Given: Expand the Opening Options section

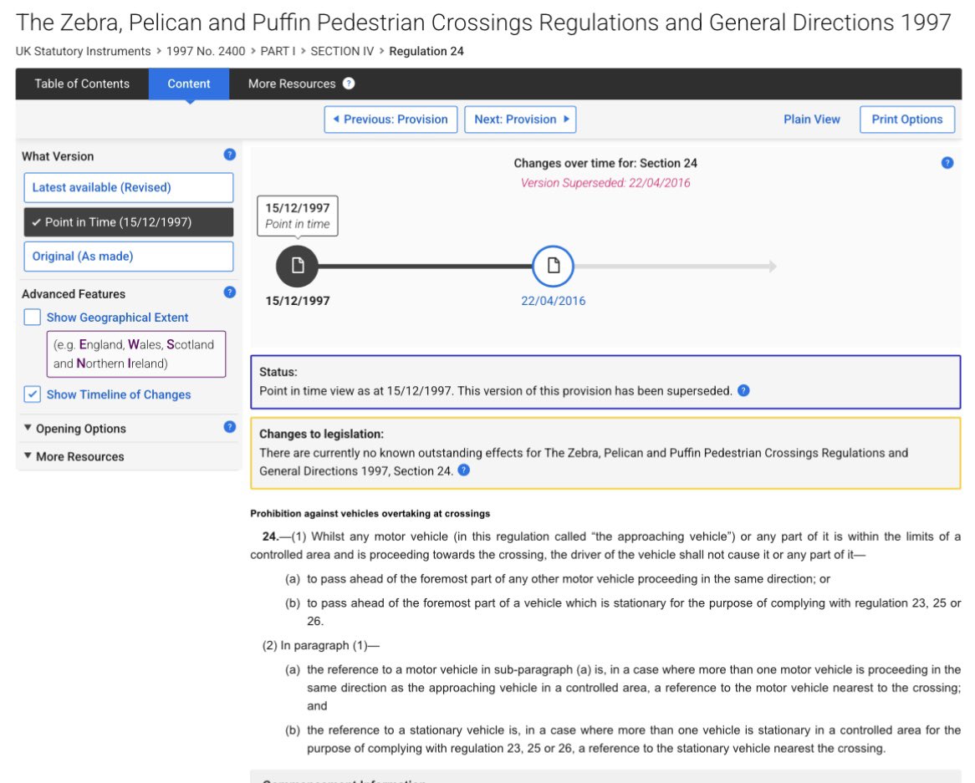Looking at the screenshot, I should coord(74,428).
